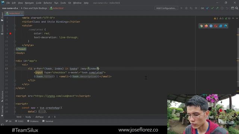Open the File menu
This screenshot has width=239, height=134.
point(8,3)
